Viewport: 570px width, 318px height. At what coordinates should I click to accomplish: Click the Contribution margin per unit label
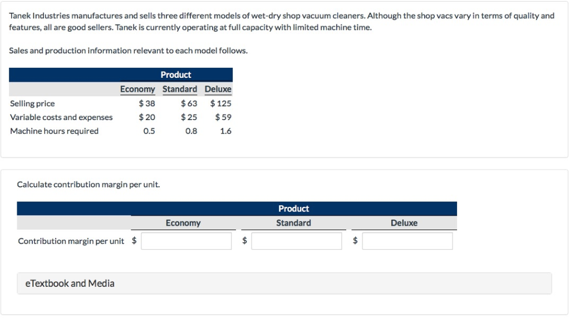click(71, 241)
